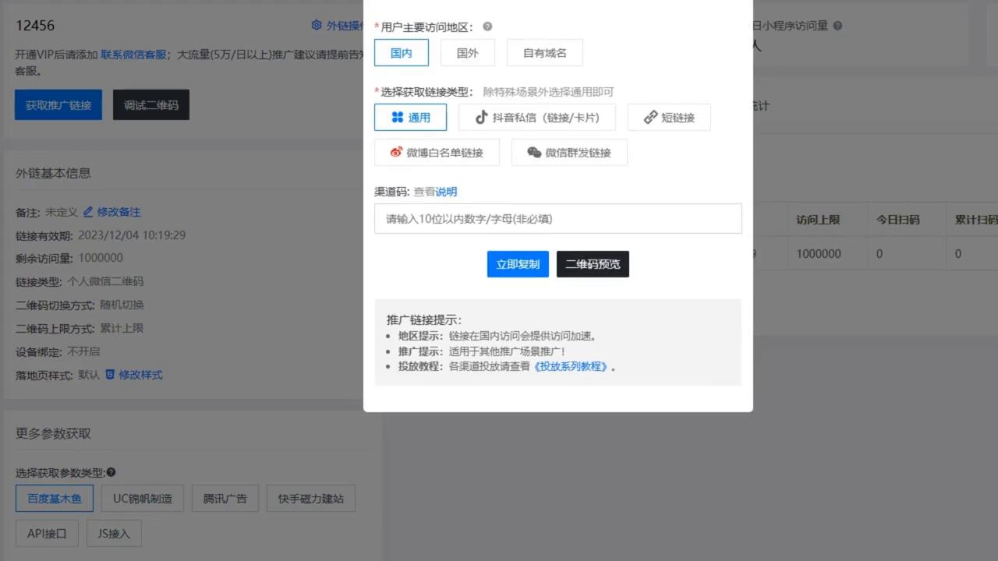Select API接口 parameter type
Viewport: 998px width, 561px height.
48,534
